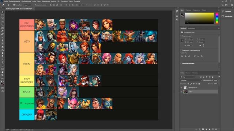Open the Окно menu
Viewport: 234px width, 131px height.
(x=71, y=1)
